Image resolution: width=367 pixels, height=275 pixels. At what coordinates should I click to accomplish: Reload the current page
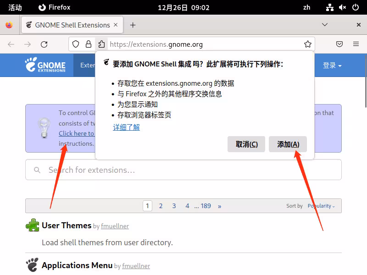[x=44, y=44]
